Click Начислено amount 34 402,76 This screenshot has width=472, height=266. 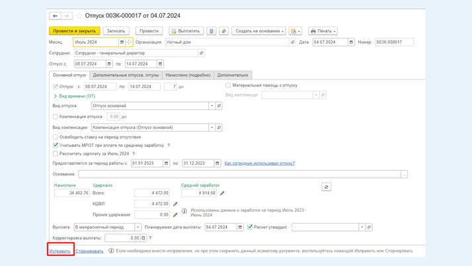pyautogui.click(x=71, y=193)
